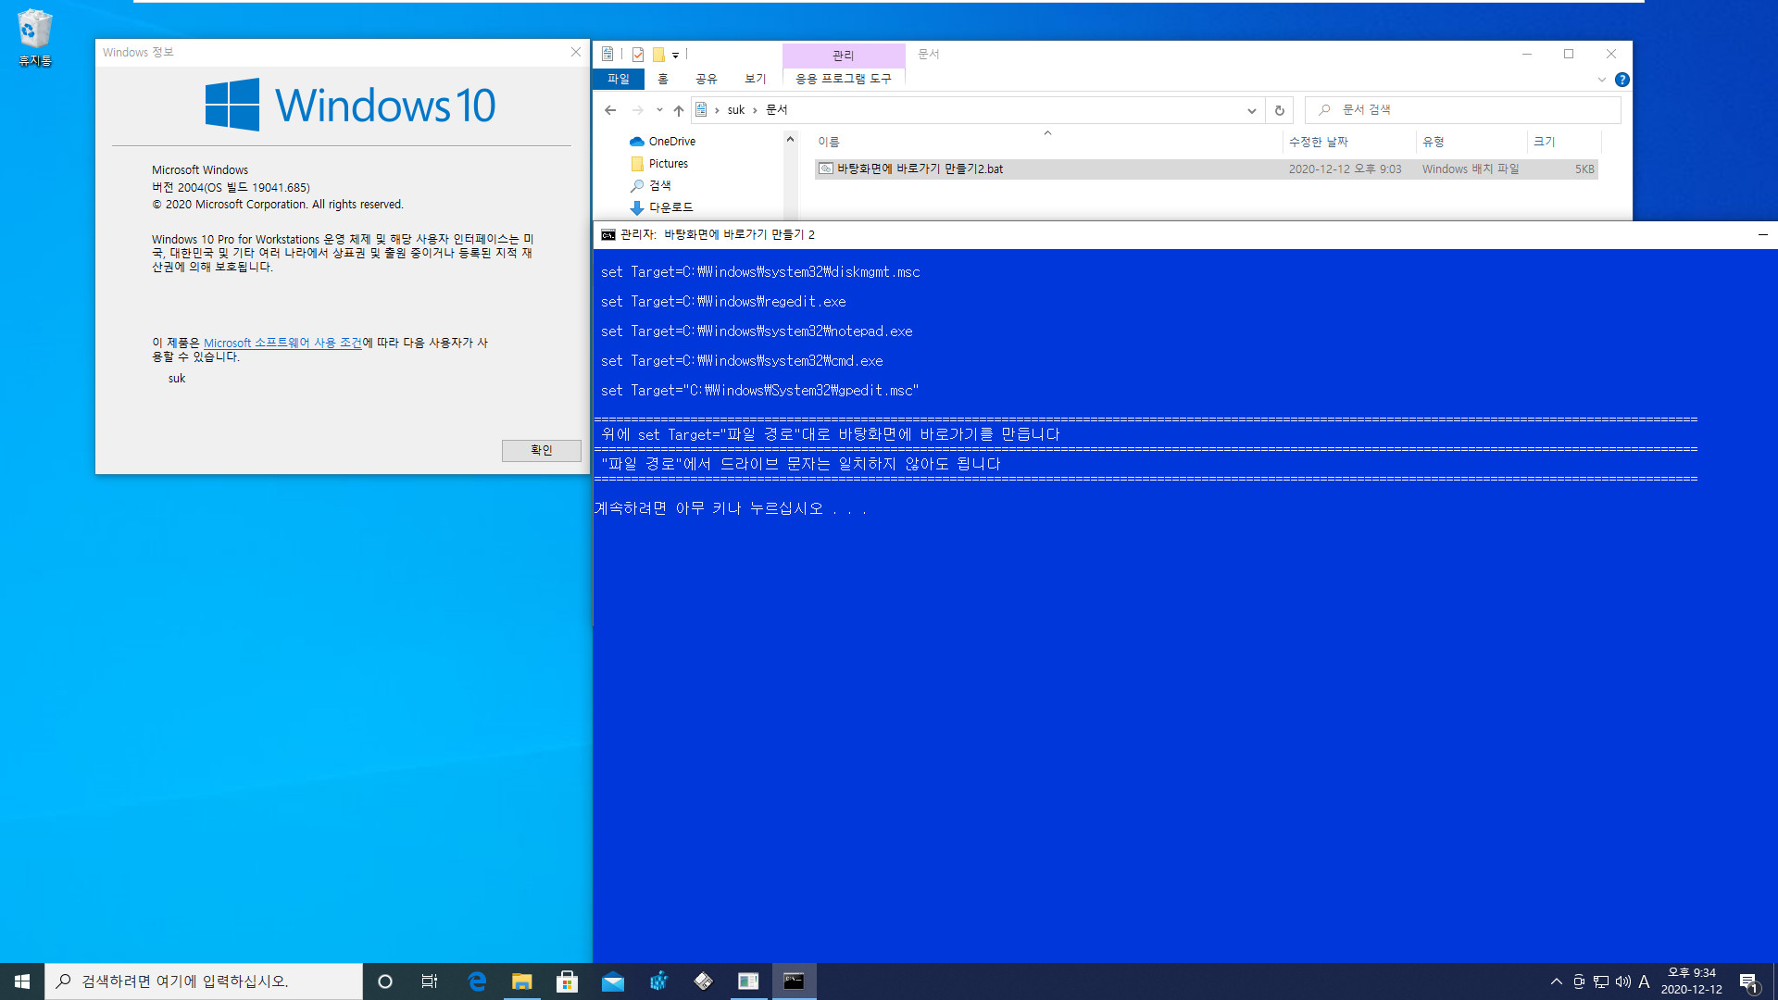Show hidden system tray icons
1778x1000 pixels.
1556,981
